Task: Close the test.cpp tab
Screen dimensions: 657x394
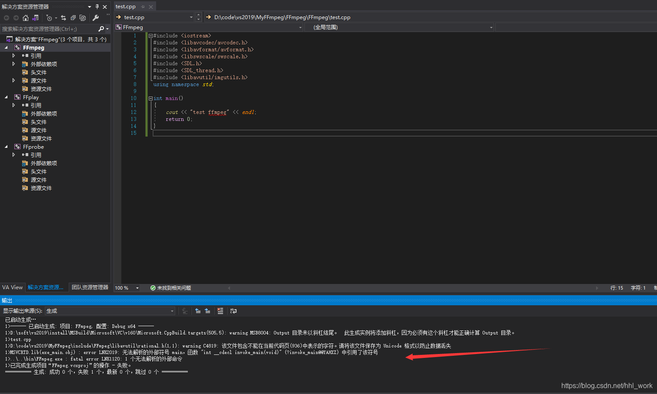Action: [x=151, y=7]
